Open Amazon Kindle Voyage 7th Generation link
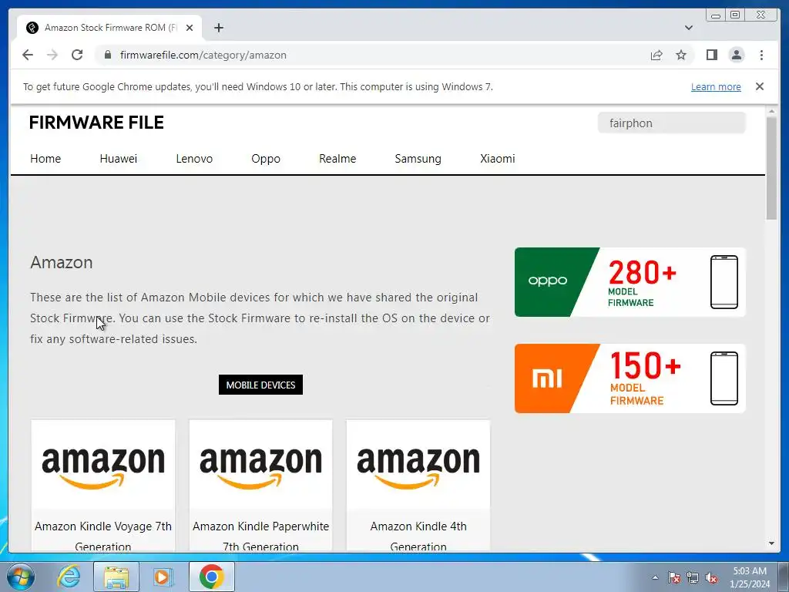Image resolution: width=789 pixels, height=592 pixels. [x=103, y=536]
